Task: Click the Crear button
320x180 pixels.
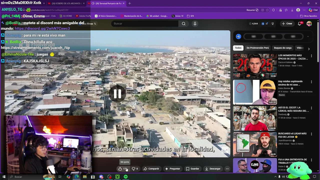Action: [287, 23]
